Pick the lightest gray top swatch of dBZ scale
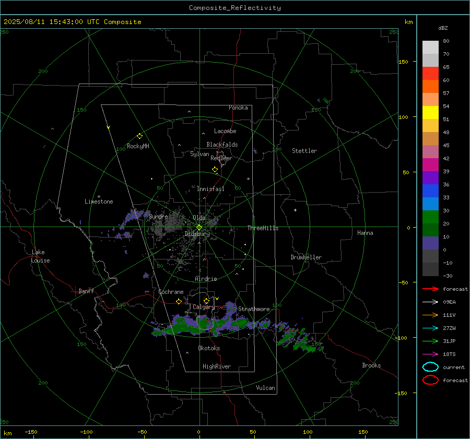The height and width of the screenshot is (439, 470). 430,47
